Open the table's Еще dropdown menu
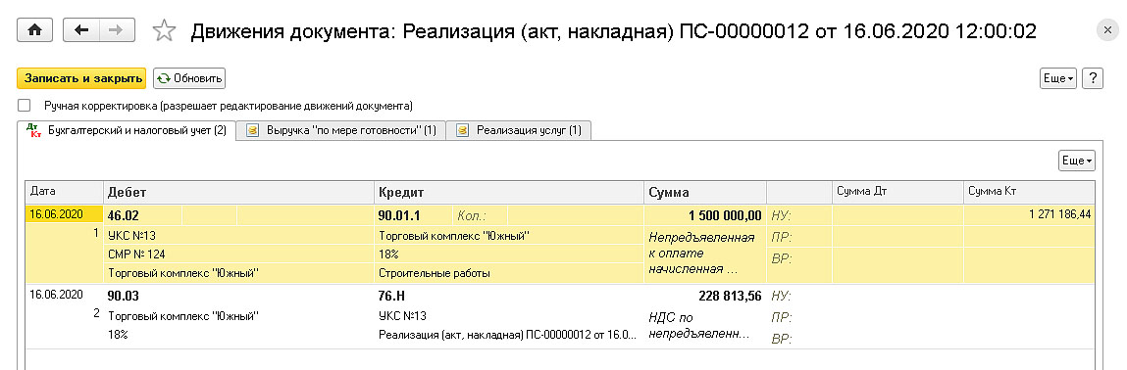 (1077, 161)
